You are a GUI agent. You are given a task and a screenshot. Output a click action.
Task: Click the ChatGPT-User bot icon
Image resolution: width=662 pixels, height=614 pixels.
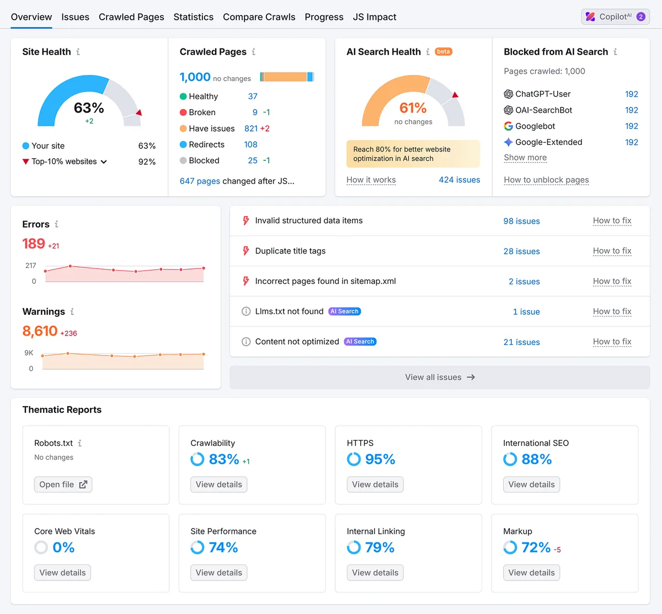(x=509, y=94)
